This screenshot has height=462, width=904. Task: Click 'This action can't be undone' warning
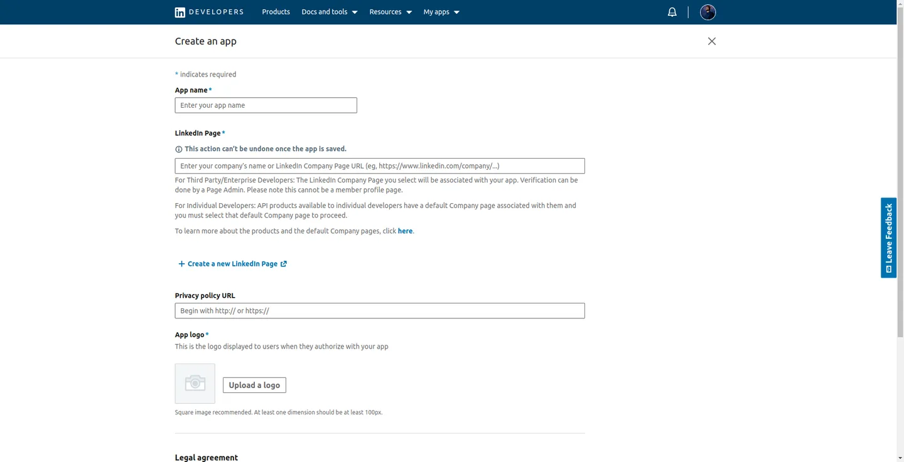point(265,149)
